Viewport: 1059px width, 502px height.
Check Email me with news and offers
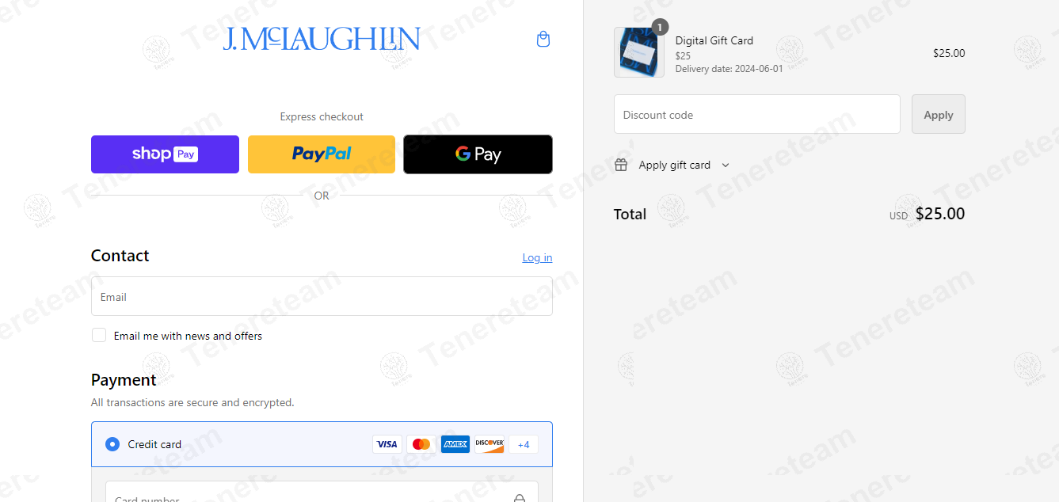[99, 335]
